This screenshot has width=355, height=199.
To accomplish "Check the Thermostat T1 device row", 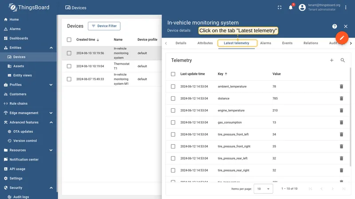I will pyautogui.click(x=69, y=66).
